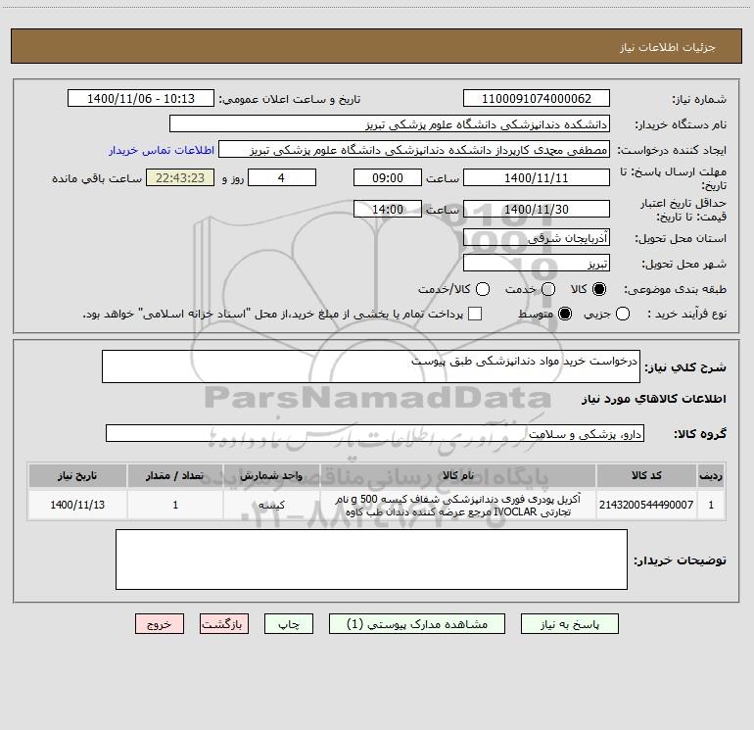Click the deadline time 09:00 field
The image size is (754, 730).
click(x=388, y=177)
